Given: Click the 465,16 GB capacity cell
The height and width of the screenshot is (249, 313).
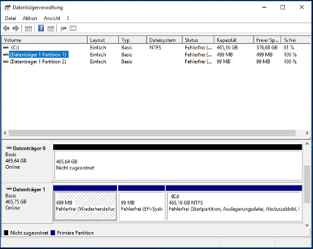Looking at the screenshot, I should pyautogui.click(x=227, y=48).
